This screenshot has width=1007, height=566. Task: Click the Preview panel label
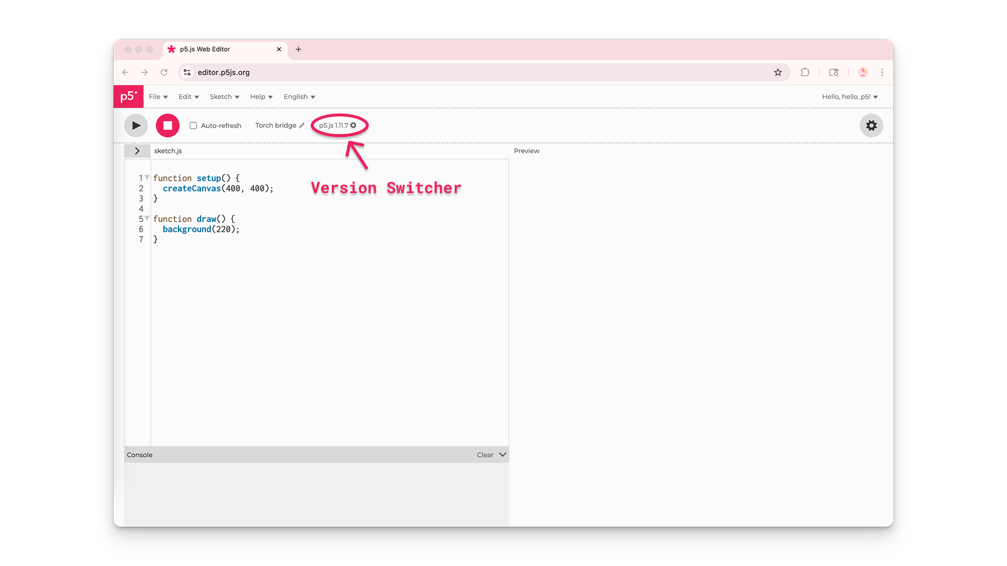click(527, 151)
